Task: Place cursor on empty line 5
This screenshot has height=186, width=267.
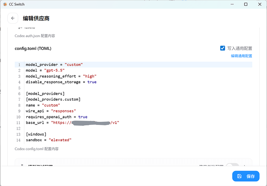Action: [138, 88]
